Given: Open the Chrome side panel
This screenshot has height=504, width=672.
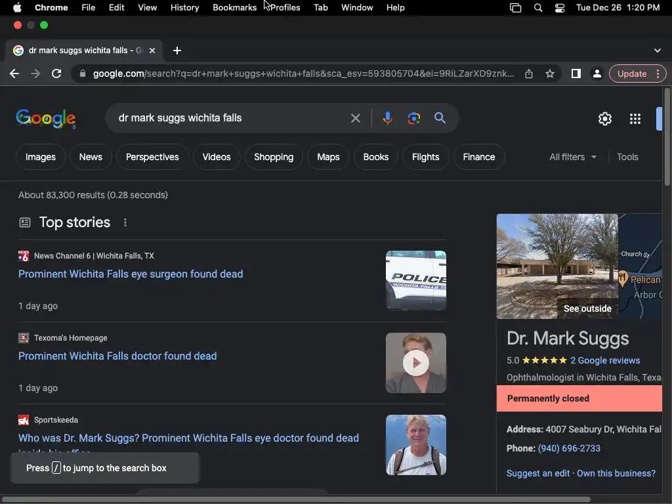Looking at the screenshot, I should pyautogui.click(x=576, y=73).
